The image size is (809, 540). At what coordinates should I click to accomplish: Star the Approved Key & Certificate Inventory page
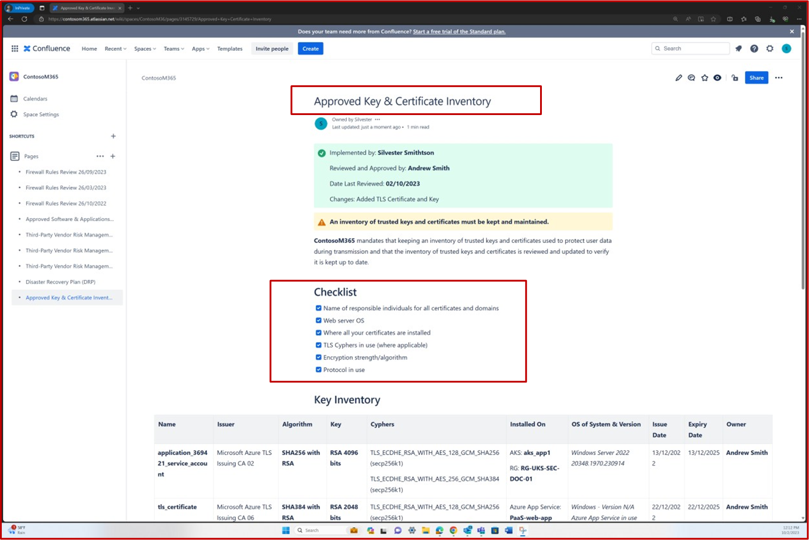coord(705,78)
